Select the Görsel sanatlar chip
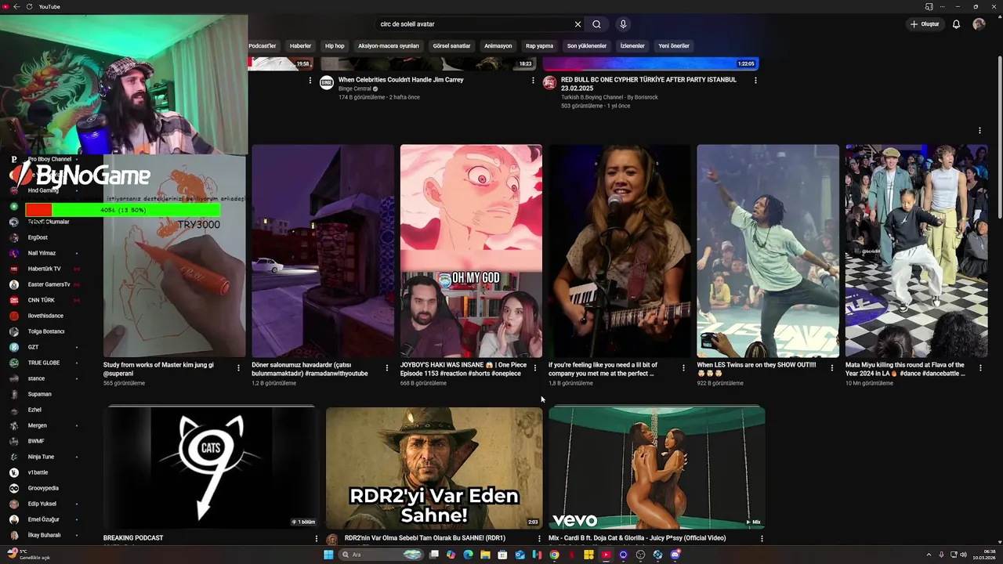 451,45
